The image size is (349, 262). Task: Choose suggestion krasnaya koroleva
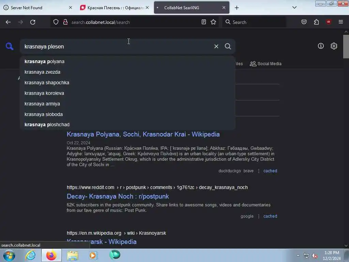127,93
